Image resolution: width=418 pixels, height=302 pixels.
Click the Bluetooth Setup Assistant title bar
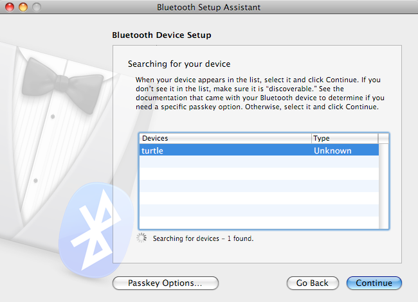[x=209, y=7]
